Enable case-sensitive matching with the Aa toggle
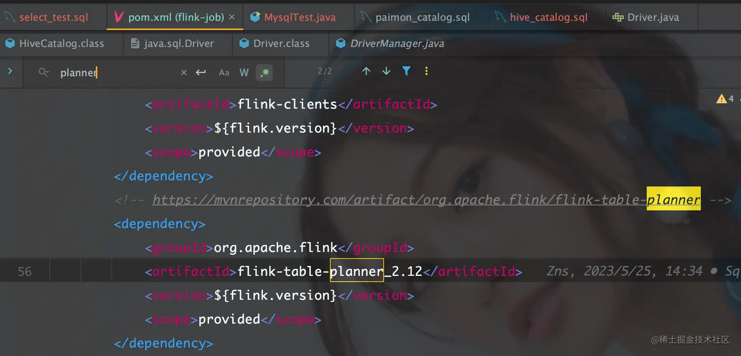The width and height of the screenshot is (741, 356). pyautogui.click(x=224, y=72)
